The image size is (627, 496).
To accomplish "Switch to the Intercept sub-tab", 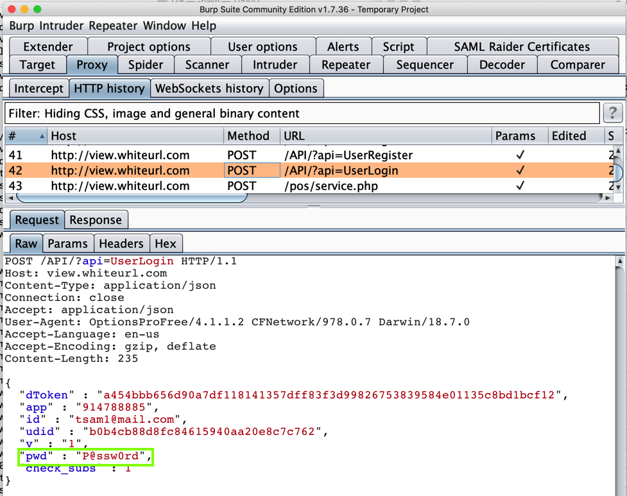I will (x=39, y=89).
